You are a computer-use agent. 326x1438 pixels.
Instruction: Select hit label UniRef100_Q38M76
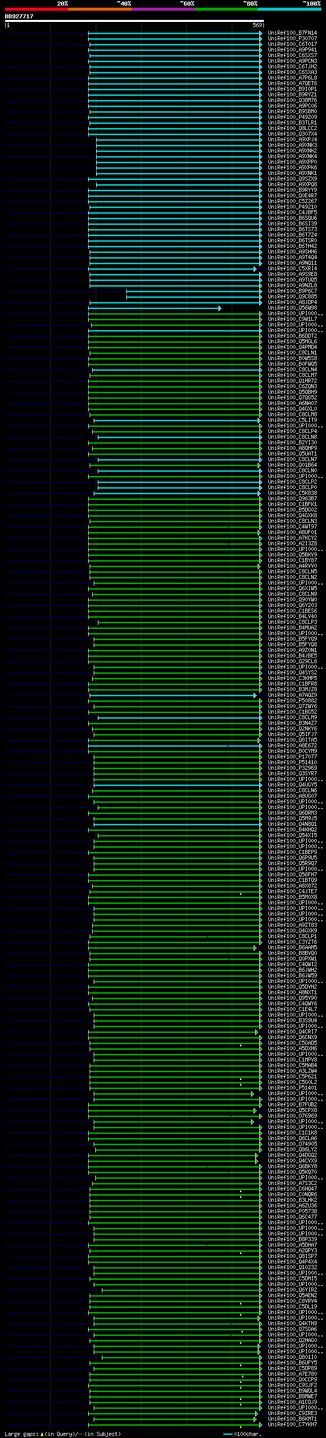tap(292, 100)
